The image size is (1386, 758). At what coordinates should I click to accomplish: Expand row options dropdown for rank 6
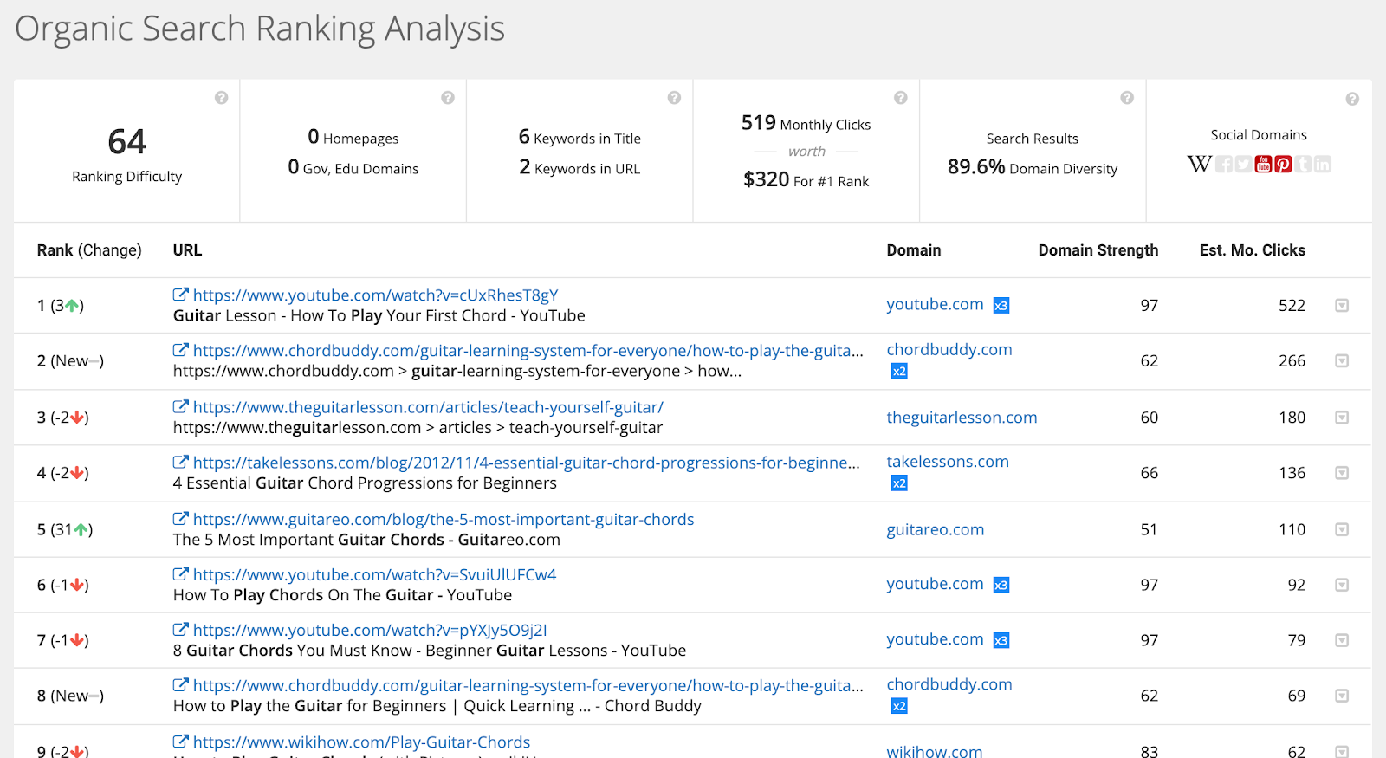[1342, 585]
